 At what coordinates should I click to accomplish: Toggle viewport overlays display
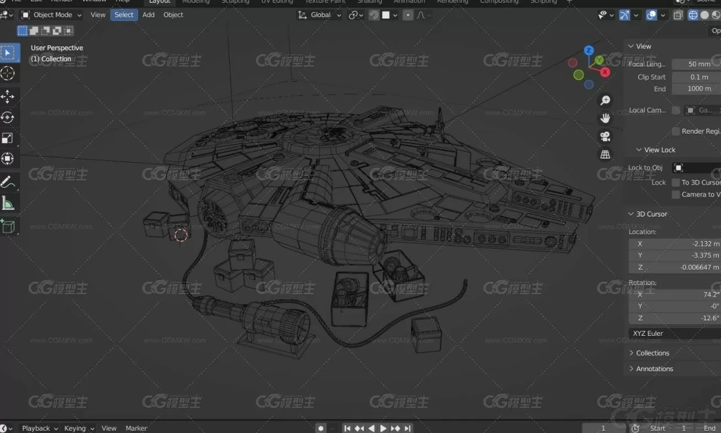651,15
